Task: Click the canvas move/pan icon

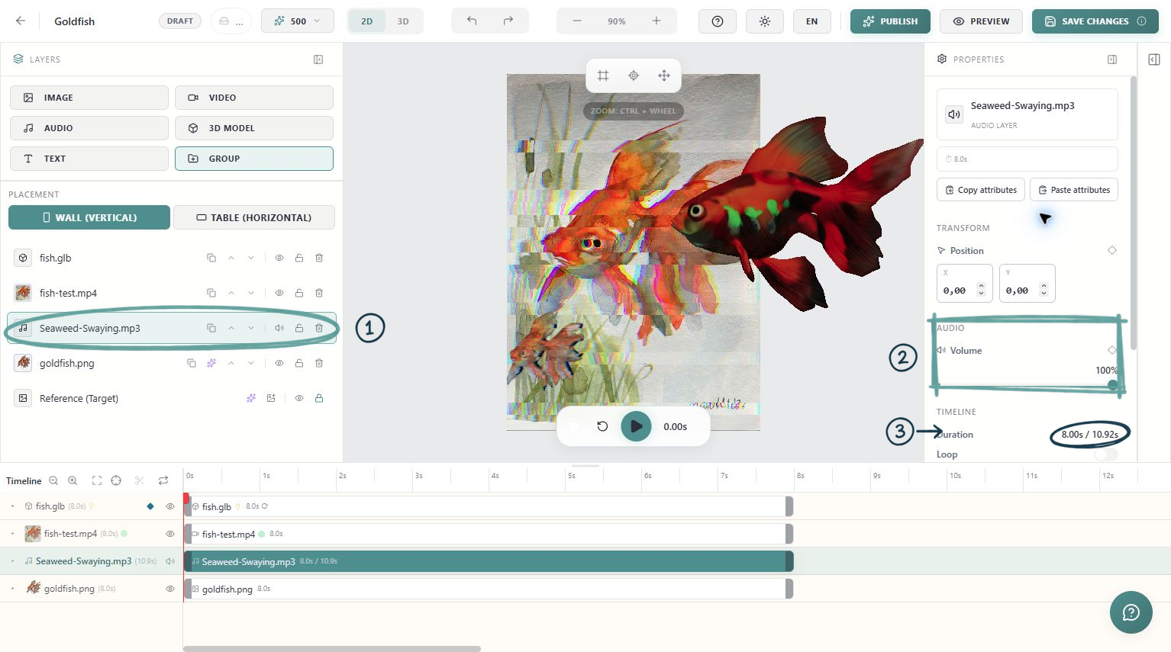Action: click(664, 75)
